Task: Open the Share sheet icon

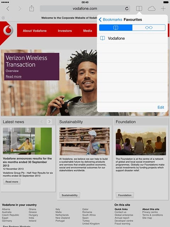Action: point(32,9)
